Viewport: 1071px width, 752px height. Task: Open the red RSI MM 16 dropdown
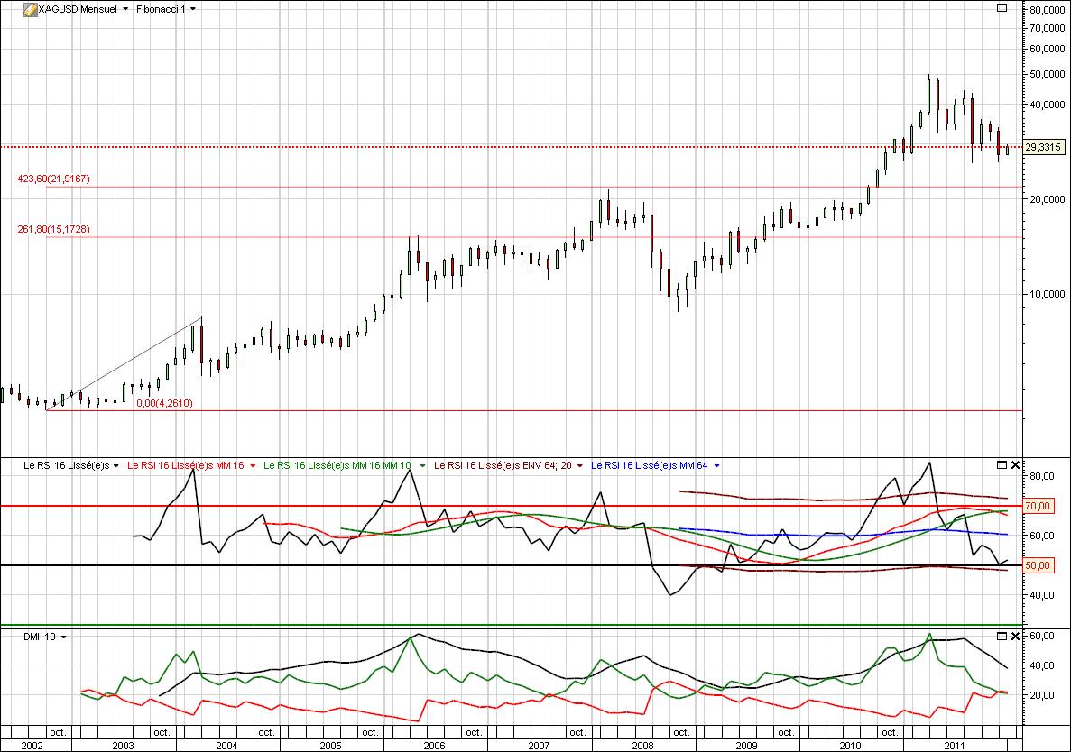click(253, 466)
